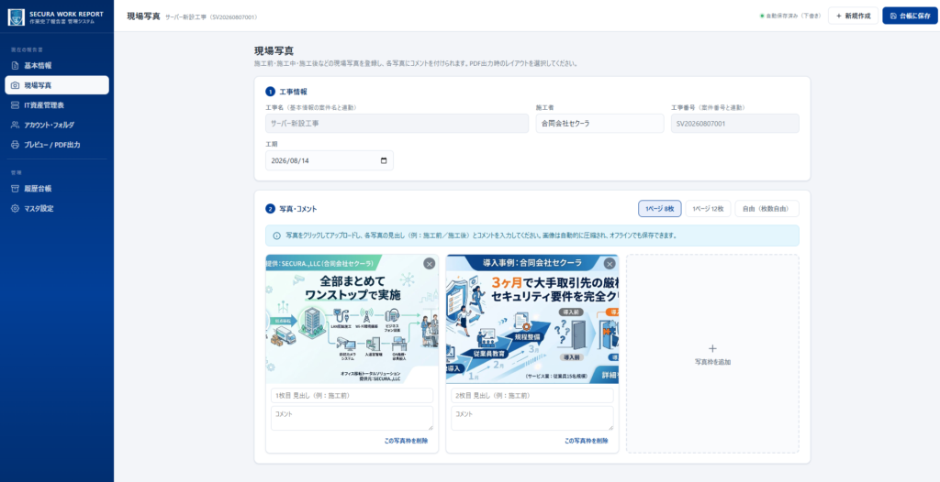Click the 施工者 field showing 合同会社セクーラ

pyautogui.click(x=599, y=124)
